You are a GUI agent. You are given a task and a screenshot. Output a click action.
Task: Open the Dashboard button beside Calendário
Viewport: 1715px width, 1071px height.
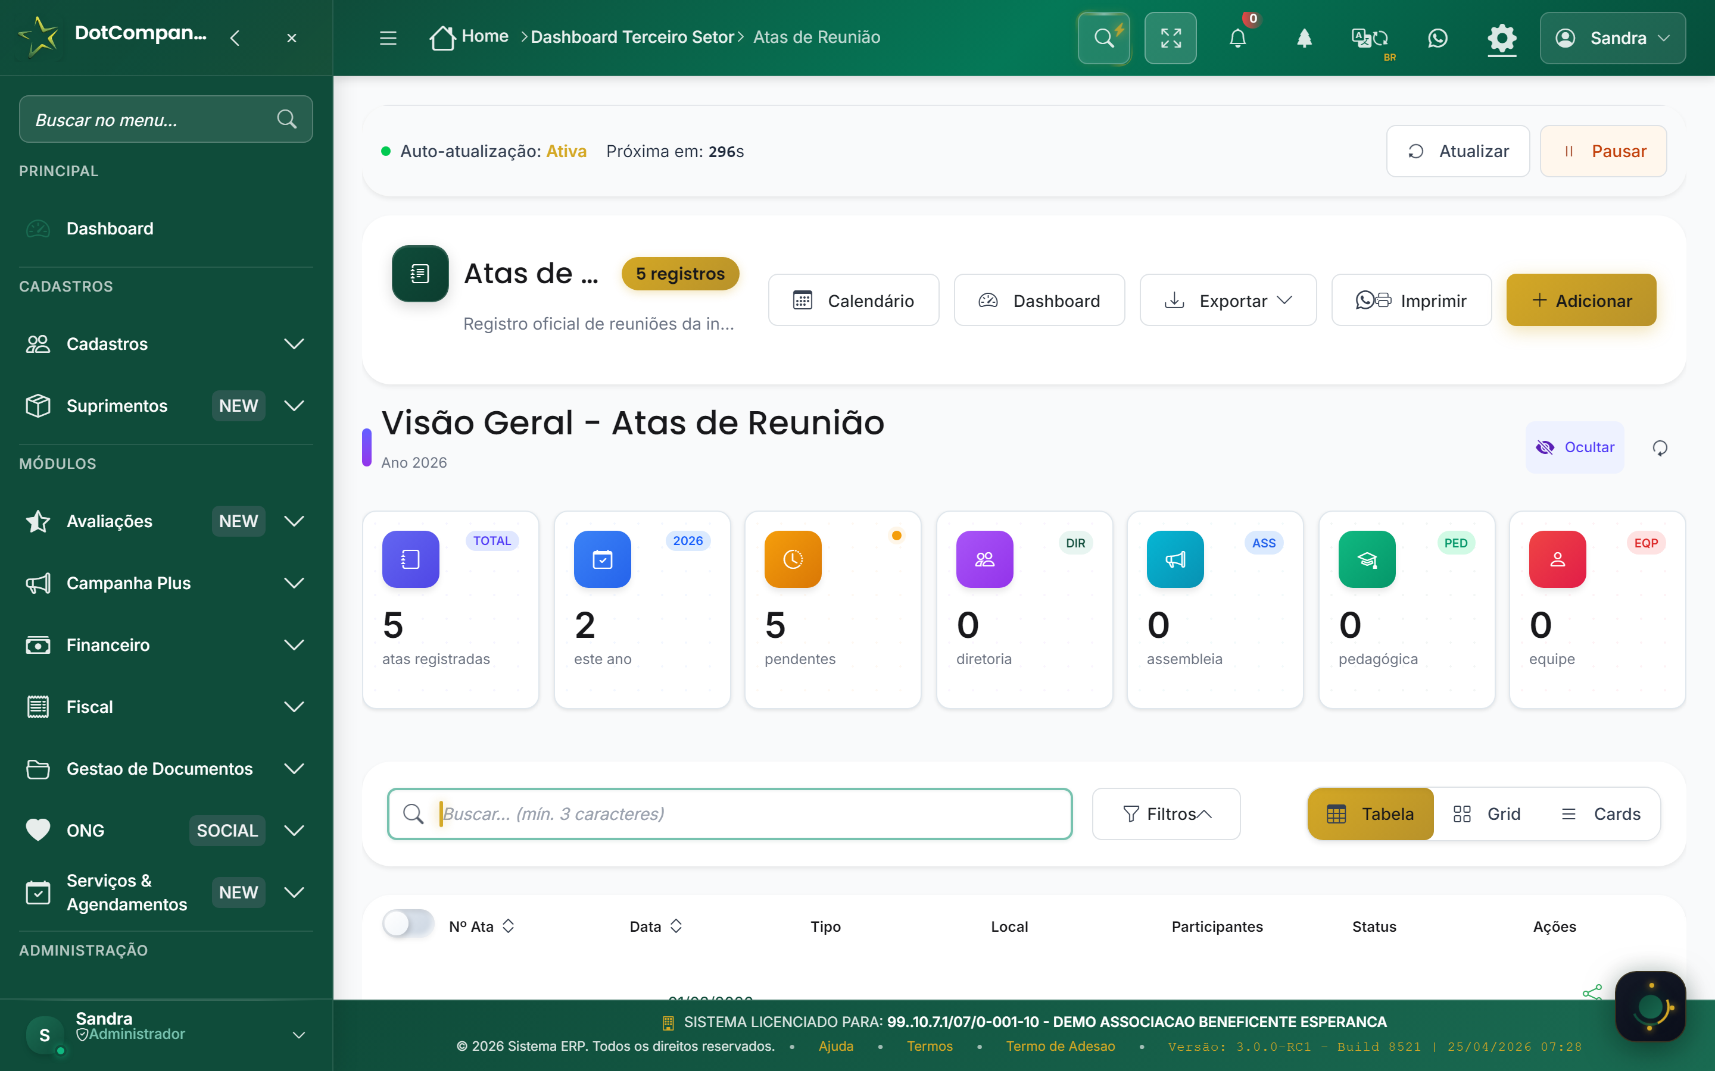1039,300
